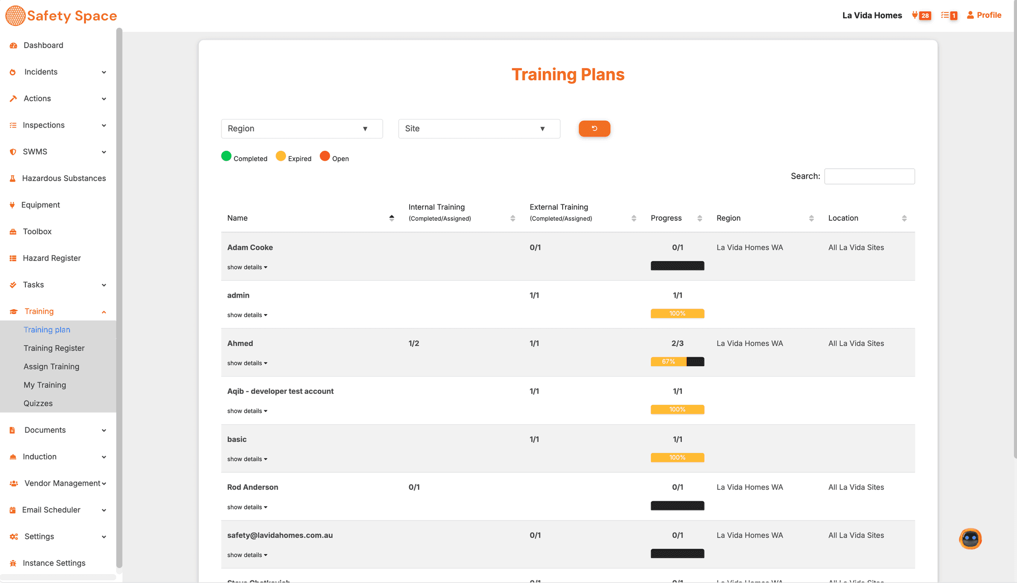This screenshot has height=583, width=1017.
Task: Sort by Internal Training column arrows
Action: tap(513, 218)
